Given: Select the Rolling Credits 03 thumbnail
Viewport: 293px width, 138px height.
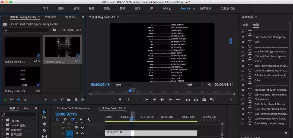Looking at the screenshot, I should [23, 77].
